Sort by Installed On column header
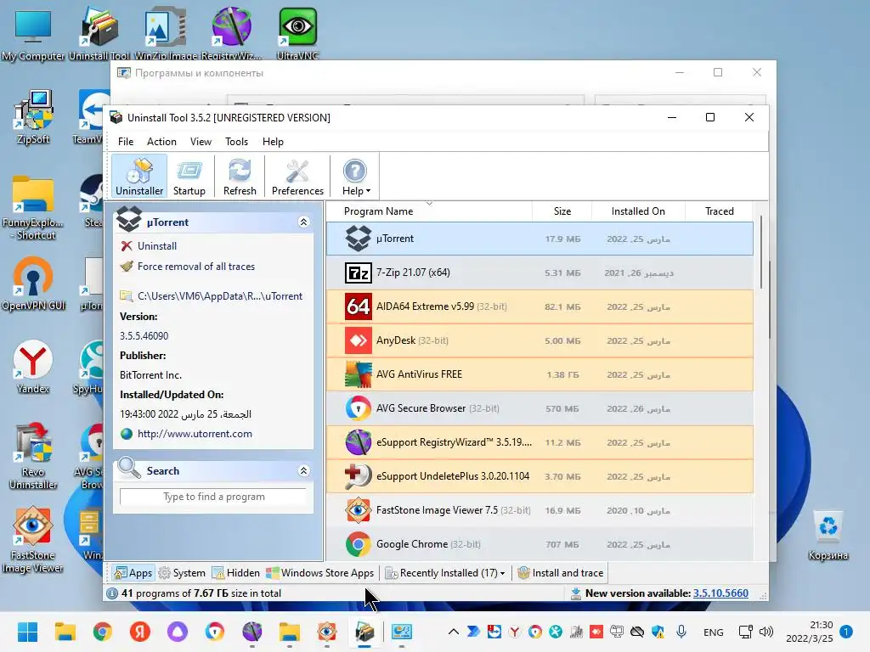Screen dimensions: 870x652 [638, 211]
